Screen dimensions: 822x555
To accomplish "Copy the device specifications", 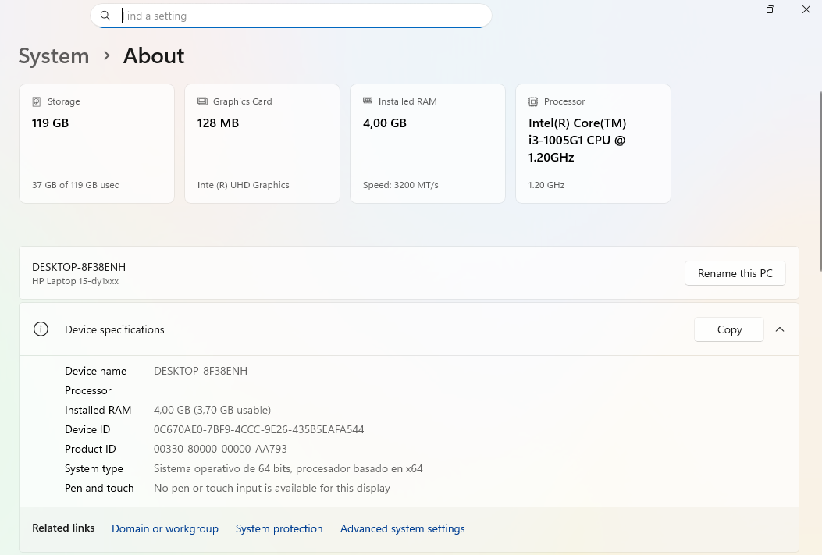I will pos(728,329).
